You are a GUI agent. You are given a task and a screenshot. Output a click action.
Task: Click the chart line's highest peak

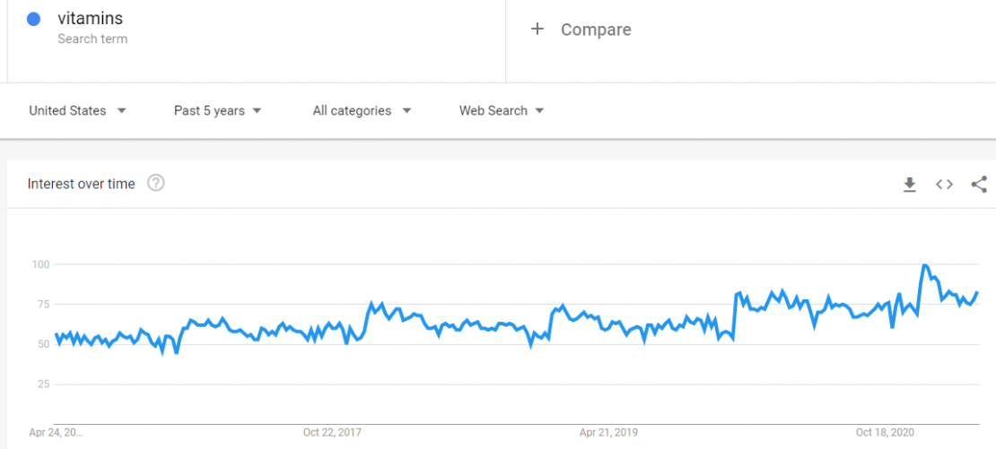pyautogui.click(x=924, y=265)
